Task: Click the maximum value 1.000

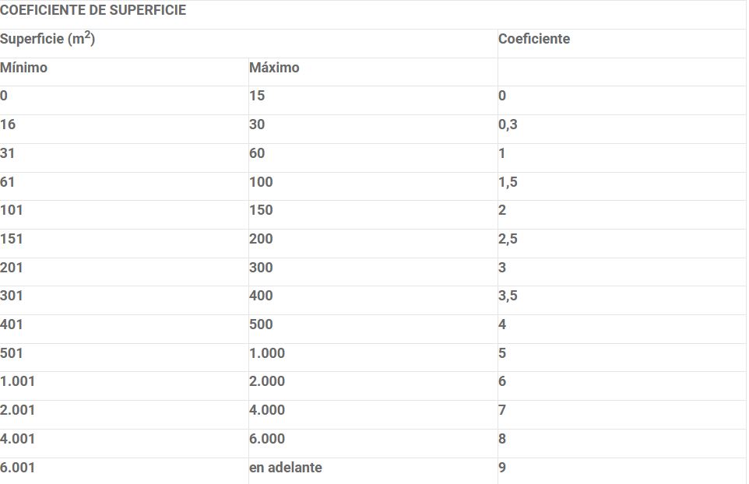Action: tap(267, 353)
